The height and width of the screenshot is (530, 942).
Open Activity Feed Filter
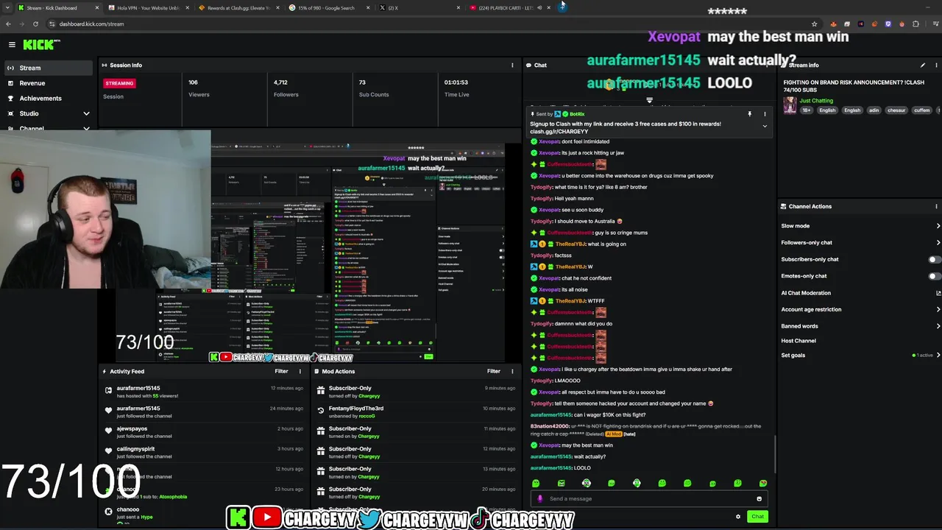281,372
